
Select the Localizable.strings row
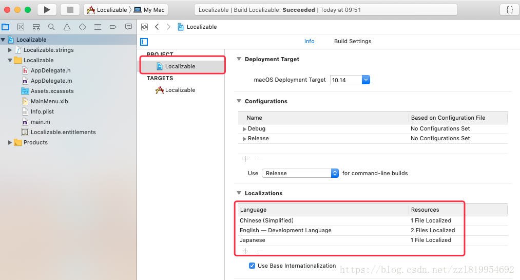pyautogui.click(x=68, y=50)
